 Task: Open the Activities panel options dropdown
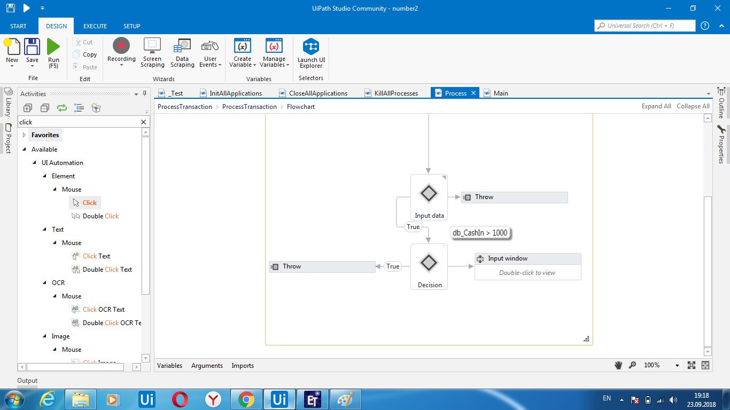[x=136, y=94]
